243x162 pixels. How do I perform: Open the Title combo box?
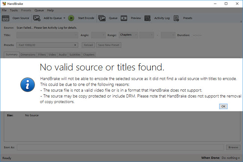coord(47,35)
